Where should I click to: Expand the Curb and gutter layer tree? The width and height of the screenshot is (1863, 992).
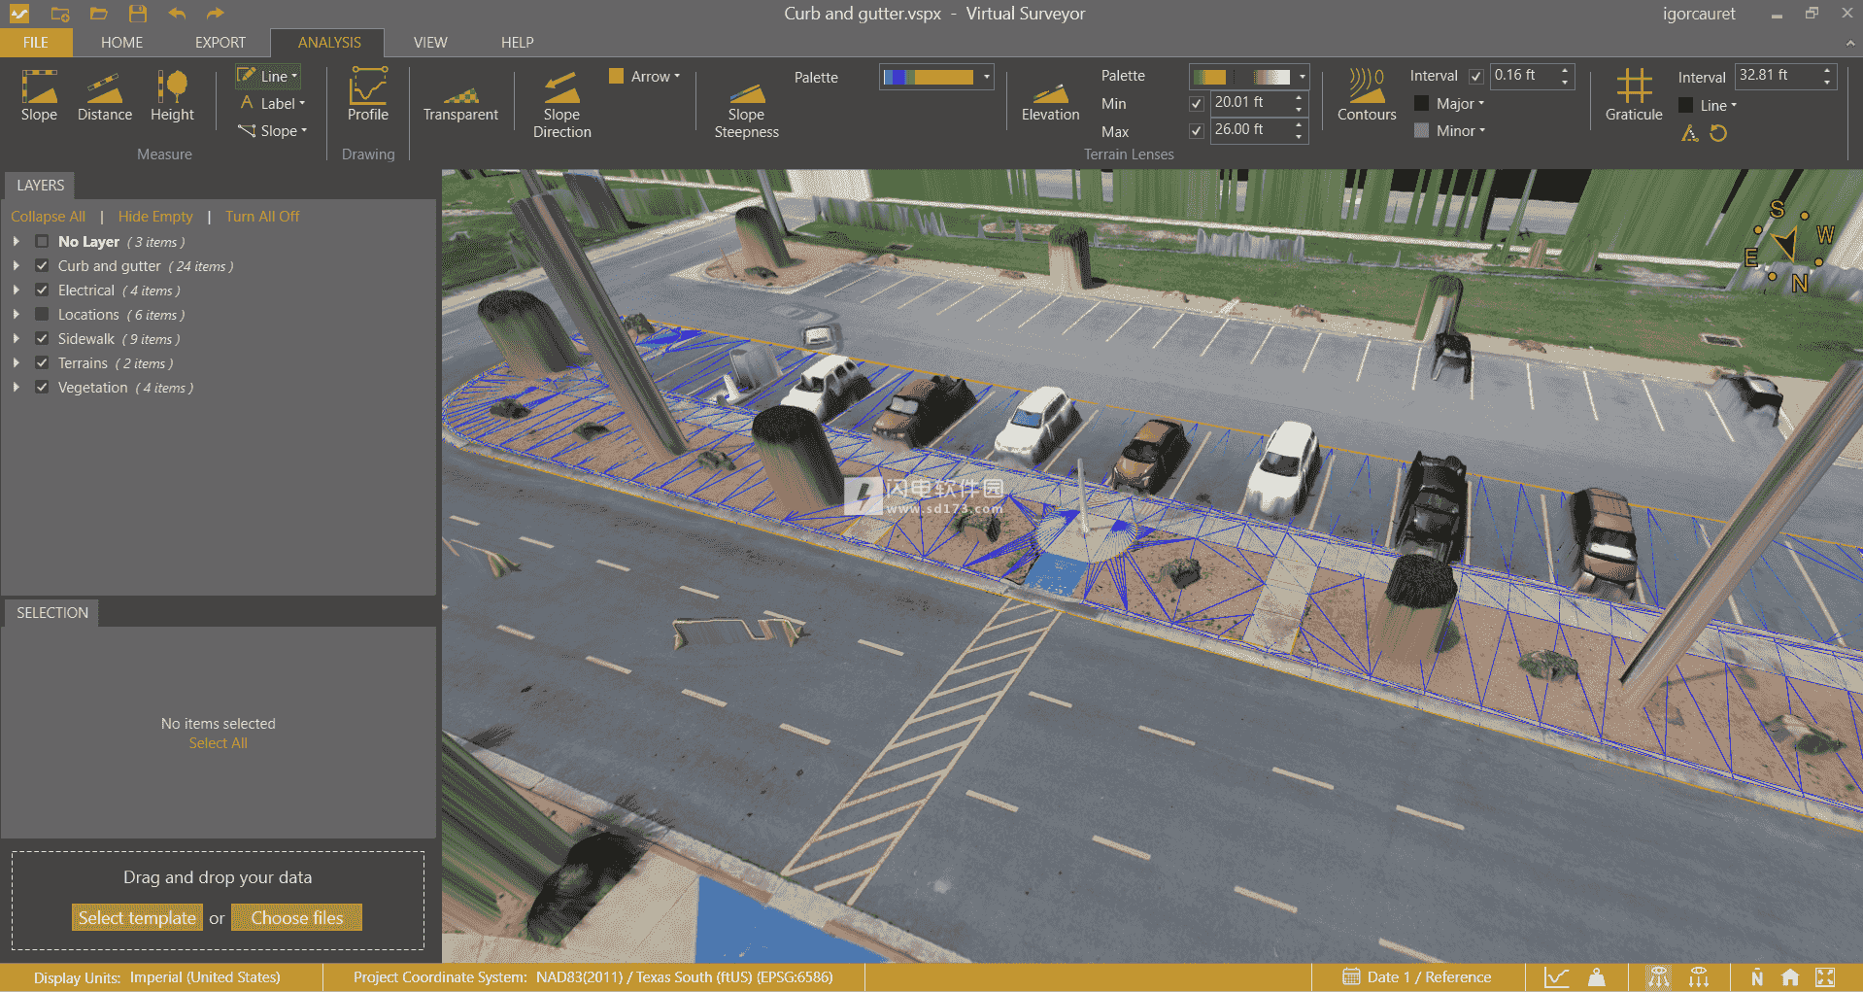tap(16, 266)
